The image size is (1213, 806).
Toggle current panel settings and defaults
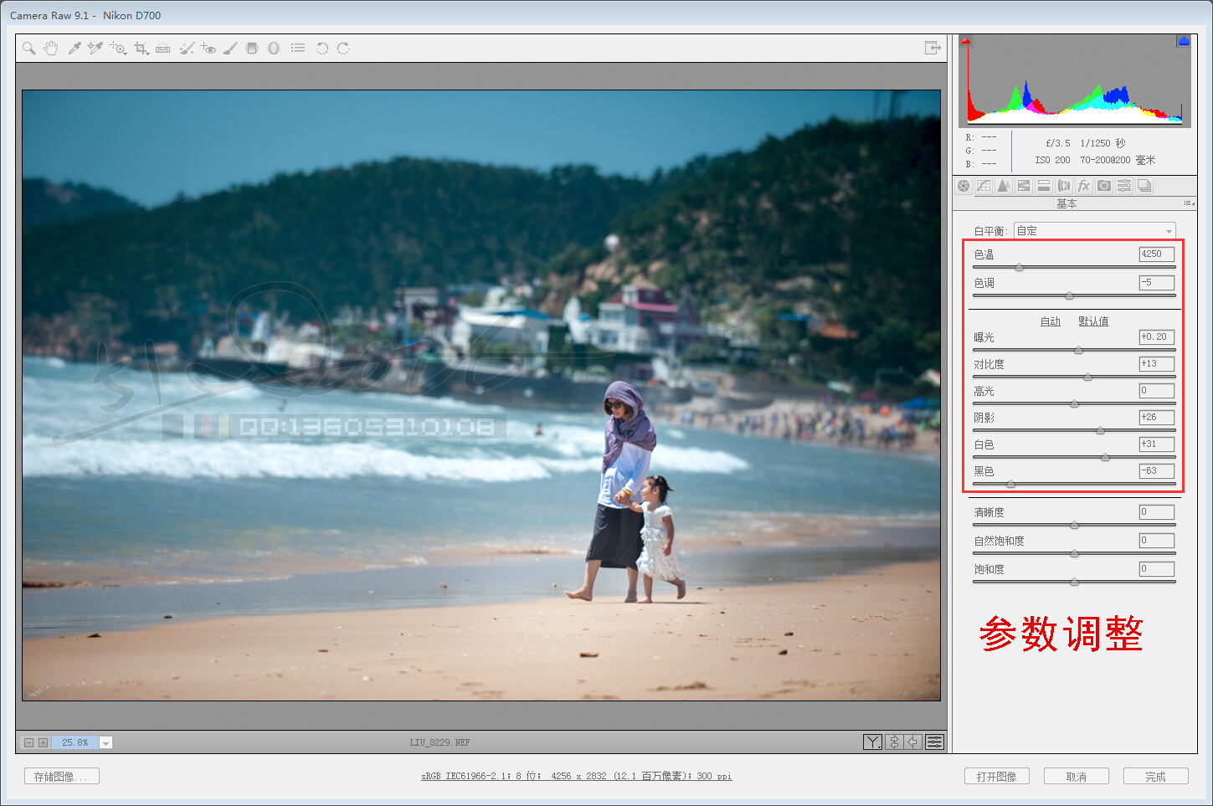tap(934, 742)
